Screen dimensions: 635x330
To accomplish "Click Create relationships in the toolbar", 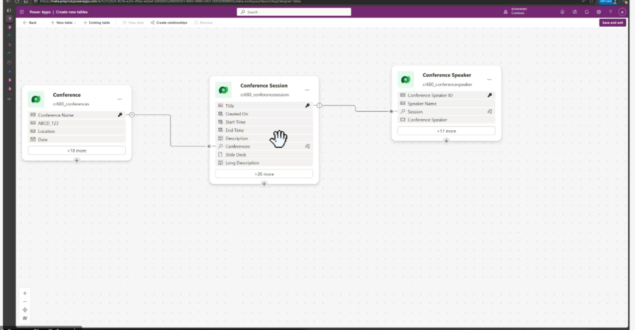I will [169, 23].
